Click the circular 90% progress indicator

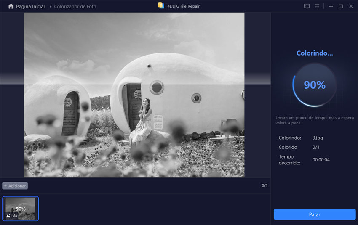click(x=314, y=85)
